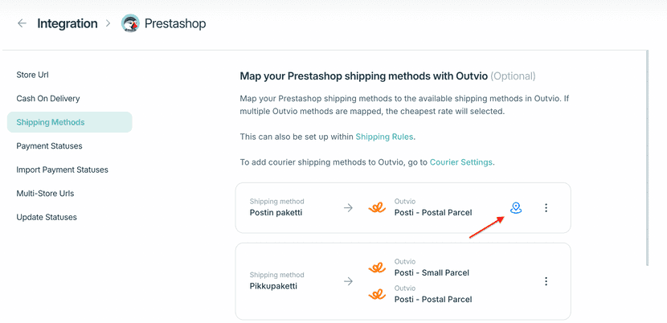Click the blue pickup-point location icon
The image size is (667, 323).
[516, 207]
